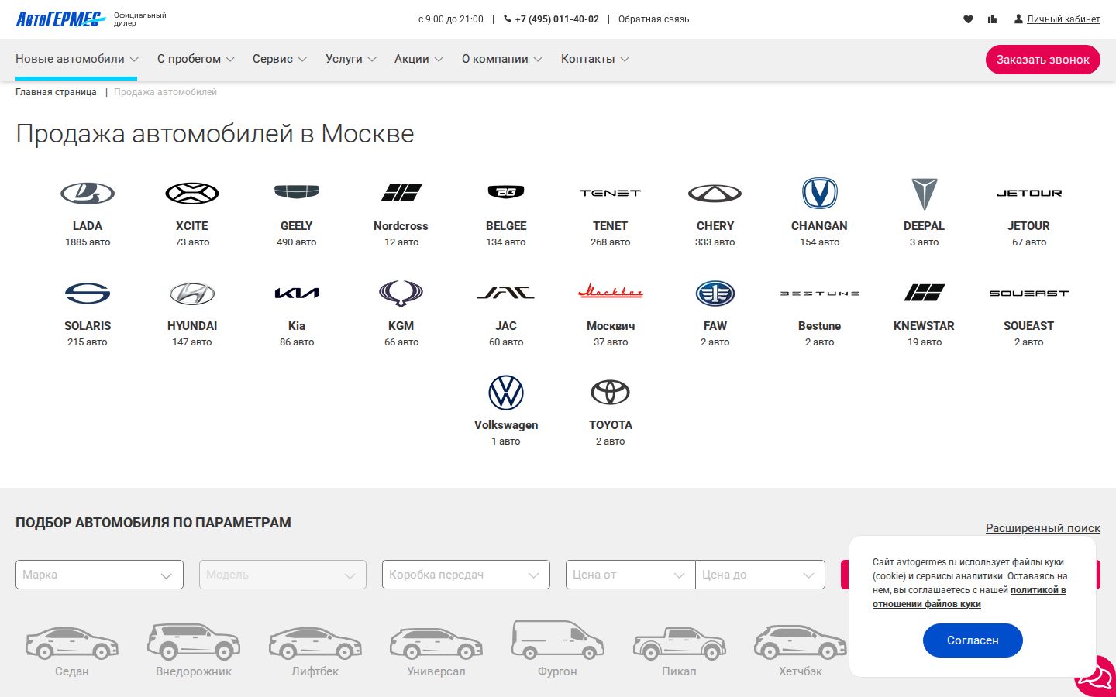Open favorites via the heart icon

click(968, 19)
